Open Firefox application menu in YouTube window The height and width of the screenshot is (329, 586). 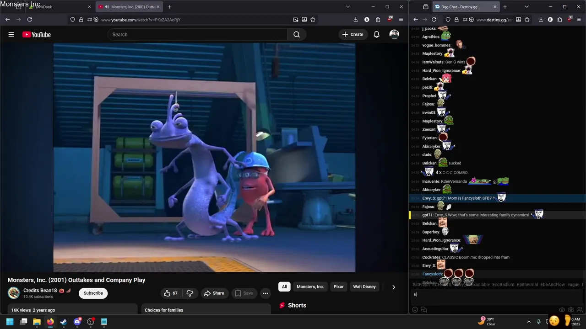(401, 20)
